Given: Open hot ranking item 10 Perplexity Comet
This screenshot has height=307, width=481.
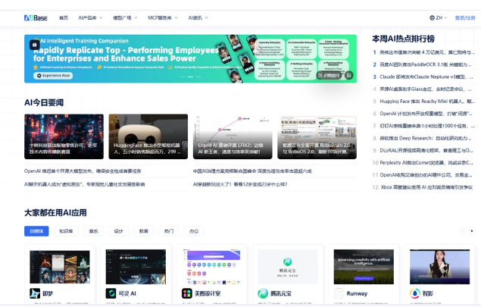Looking at the screenshot, I should [x=423, y=163].
